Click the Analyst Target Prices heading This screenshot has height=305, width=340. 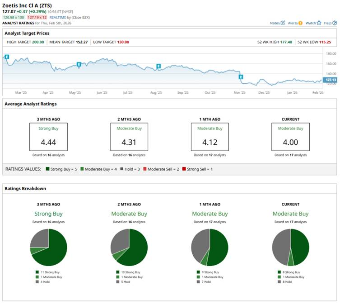click(27, 33)
